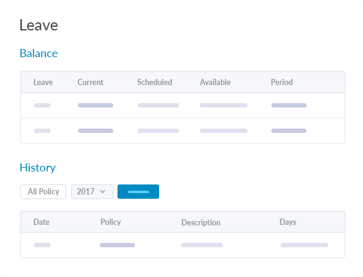
Task: Click the Policy placeholder in the History row
Action: coord(117,245)
